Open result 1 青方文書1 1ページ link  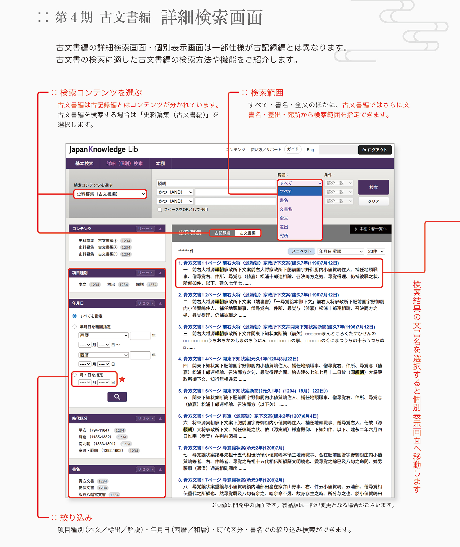(258, 263)
